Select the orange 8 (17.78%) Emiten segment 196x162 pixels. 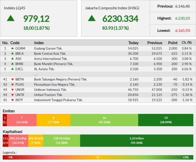click(54, 120)
